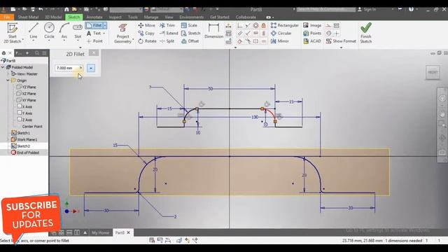Select Sketch1 in browser

pos(20,133)
